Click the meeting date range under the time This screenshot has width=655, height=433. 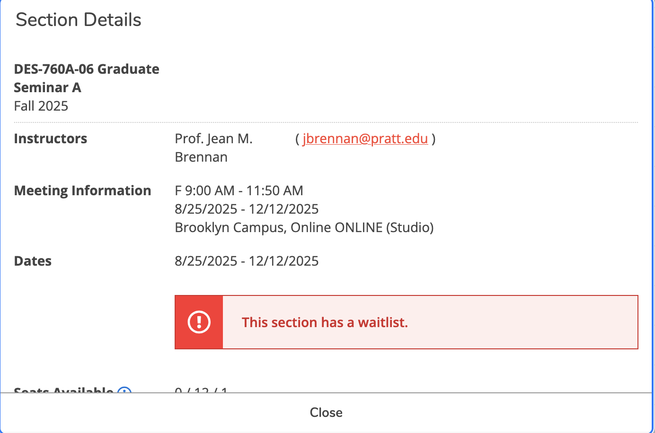[247, 209]
